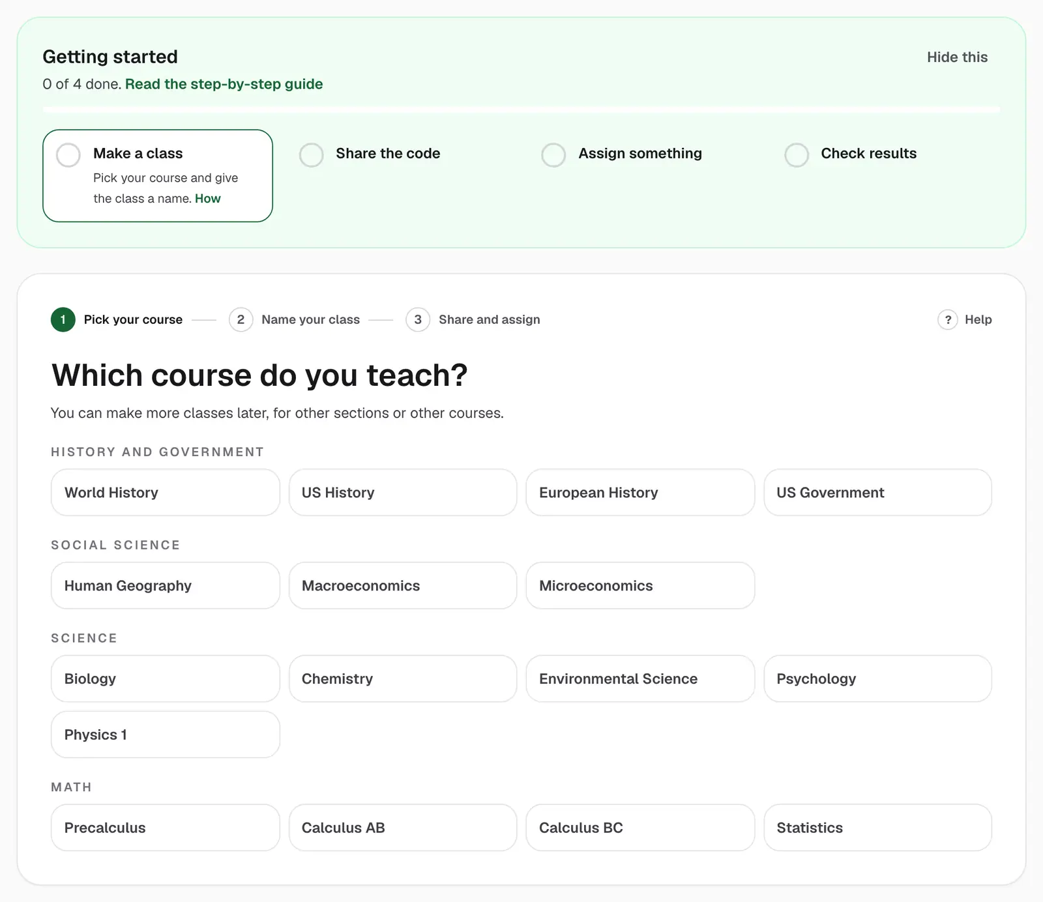Viewport: 1043px width, 902px height.
Task: Click the Make a class card title
Action: pyautogui.click(x=138, y=154)
